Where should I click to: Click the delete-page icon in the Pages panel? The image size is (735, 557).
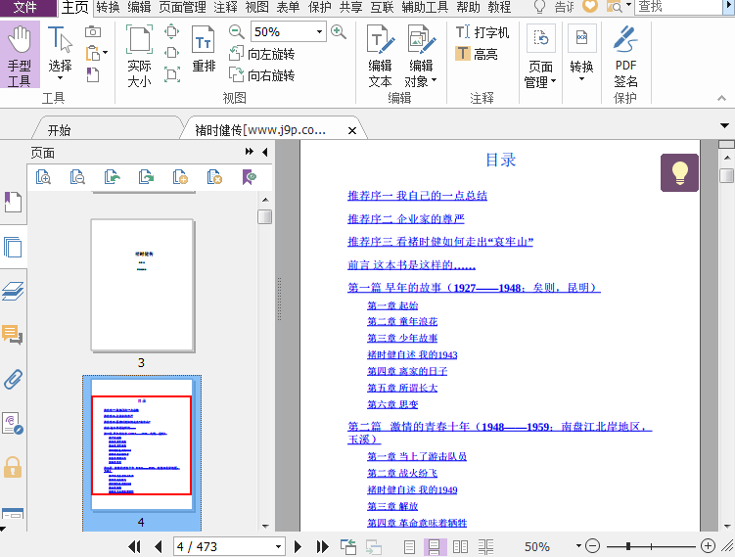click(214, 177)
